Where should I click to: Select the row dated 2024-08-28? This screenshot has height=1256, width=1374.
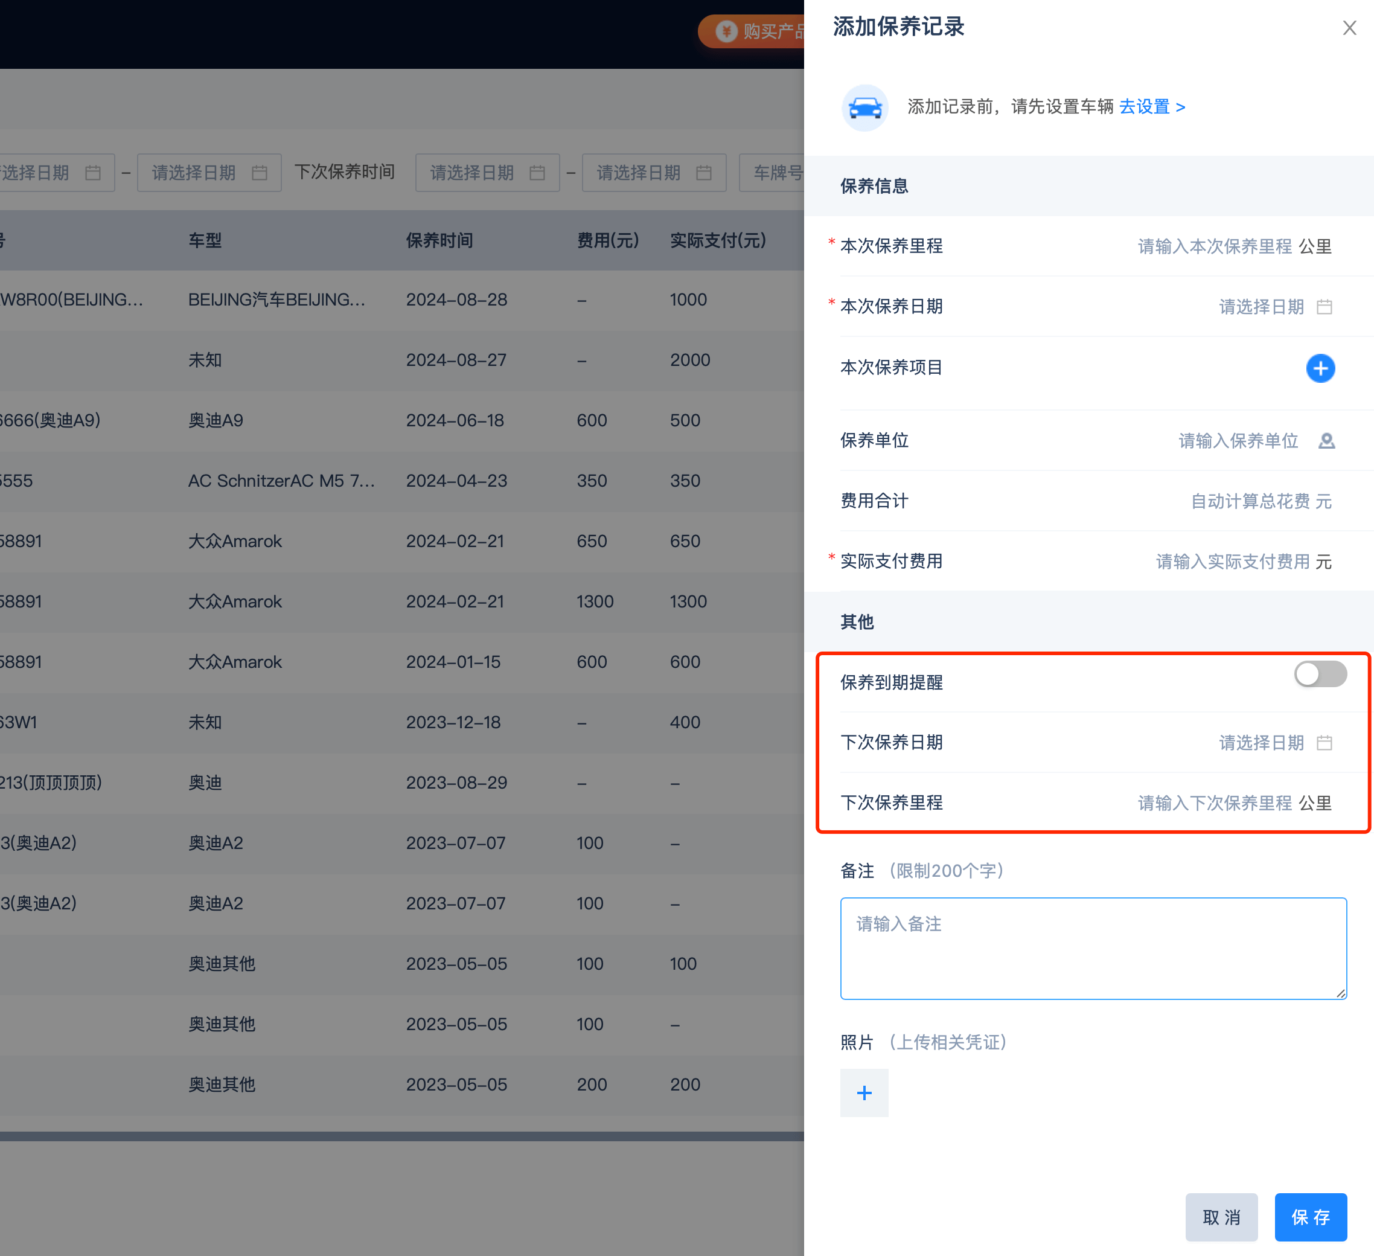[x=402, y=300]
